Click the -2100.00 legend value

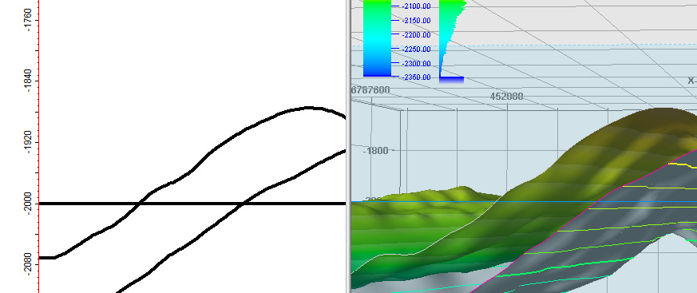pos(416,6)
